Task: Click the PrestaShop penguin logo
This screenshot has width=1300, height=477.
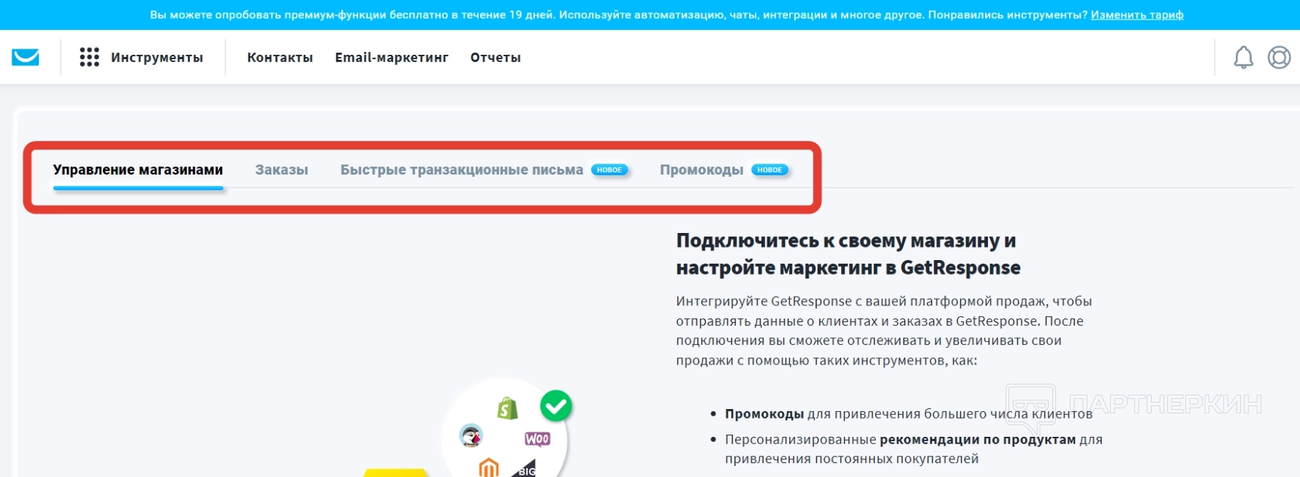Action: click(x=471, y=435)
